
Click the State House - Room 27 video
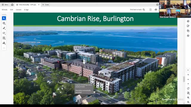pos(175,9)
